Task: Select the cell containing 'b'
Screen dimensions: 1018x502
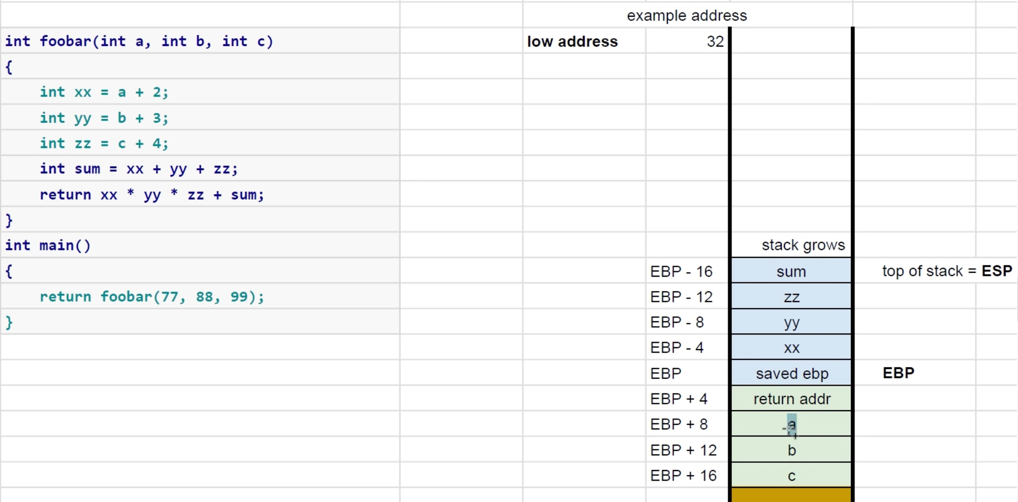Action: (791, 450)
